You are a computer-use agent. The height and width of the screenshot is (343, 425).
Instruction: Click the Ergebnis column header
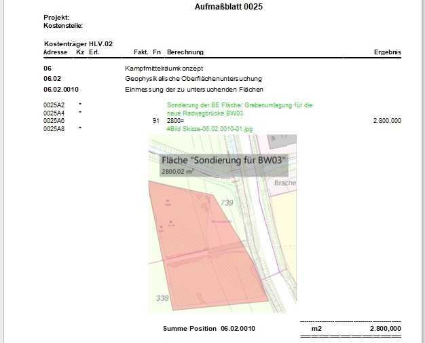tap(387, 52)
